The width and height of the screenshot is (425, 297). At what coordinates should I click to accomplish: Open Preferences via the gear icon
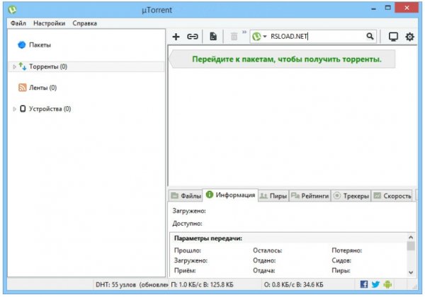pos(409,37)
